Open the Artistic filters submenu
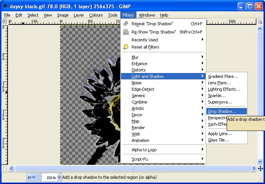The image size is (265, 184). point(163,108)
